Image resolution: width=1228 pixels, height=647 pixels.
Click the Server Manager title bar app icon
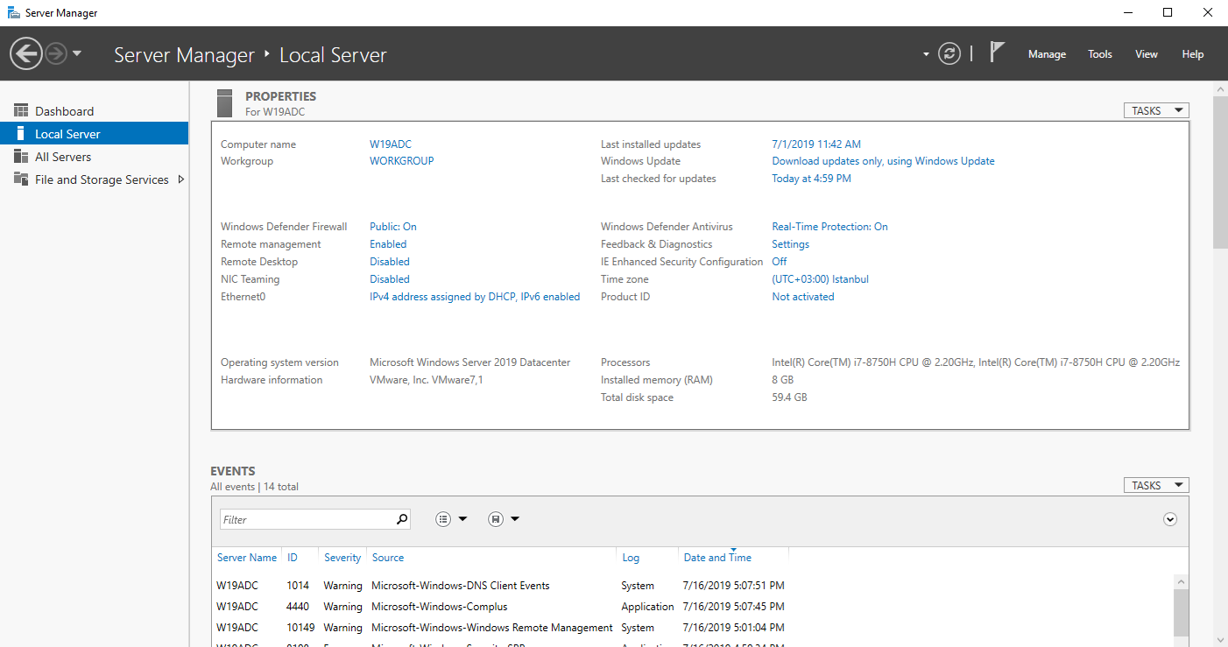(13, 12)
